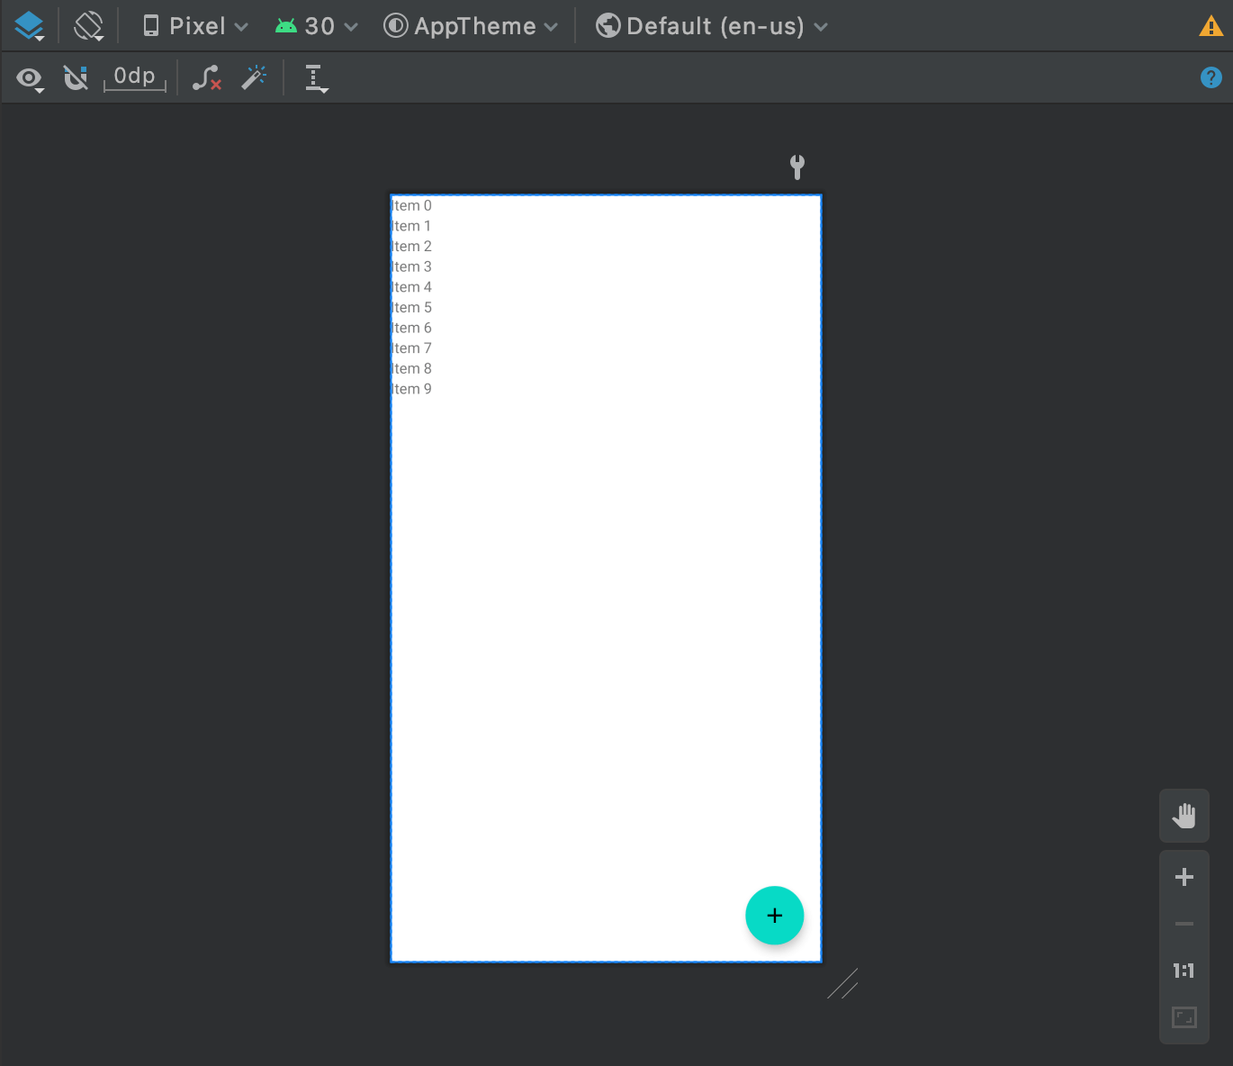Viewport: 1233px width, 1066px height.
Task: Click the yellow warning triangle icon
Action: pos(1211,26)
